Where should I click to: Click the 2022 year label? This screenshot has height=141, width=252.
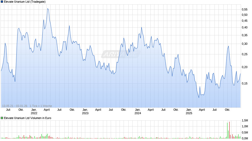pyautogui.click(x=34, y=113)
